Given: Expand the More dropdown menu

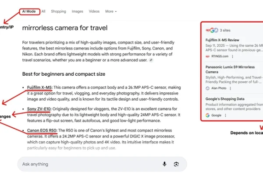Looking at the screenshot, I should click(x=111, y=11).
